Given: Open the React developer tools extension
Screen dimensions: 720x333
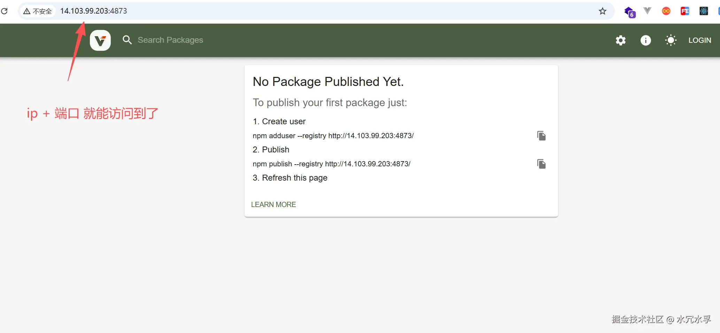Looking at the screenshot, I should pyautogui.click(x=704, y=11).
